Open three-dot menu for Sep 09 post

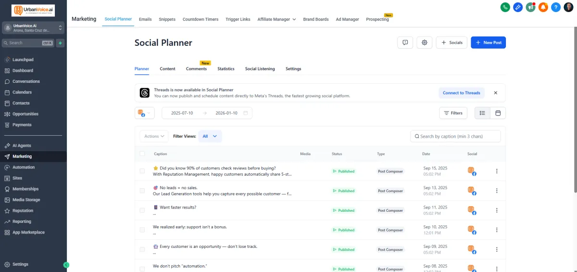point(497,249)
